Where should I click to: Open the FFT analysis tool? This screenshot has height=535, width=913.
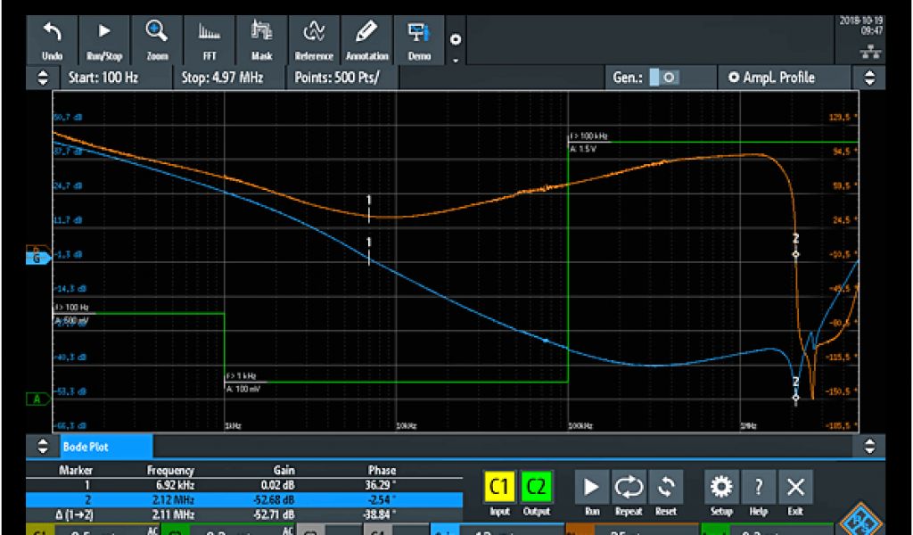209,40
